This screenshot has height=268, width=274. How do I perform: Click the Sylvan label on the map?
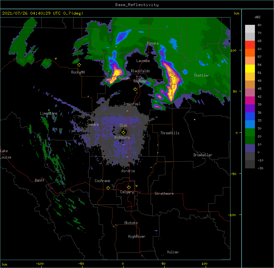coord(124,78)
